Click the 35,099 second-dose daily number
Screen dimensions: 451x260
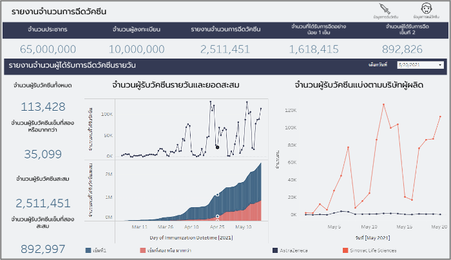coord(43,154)
